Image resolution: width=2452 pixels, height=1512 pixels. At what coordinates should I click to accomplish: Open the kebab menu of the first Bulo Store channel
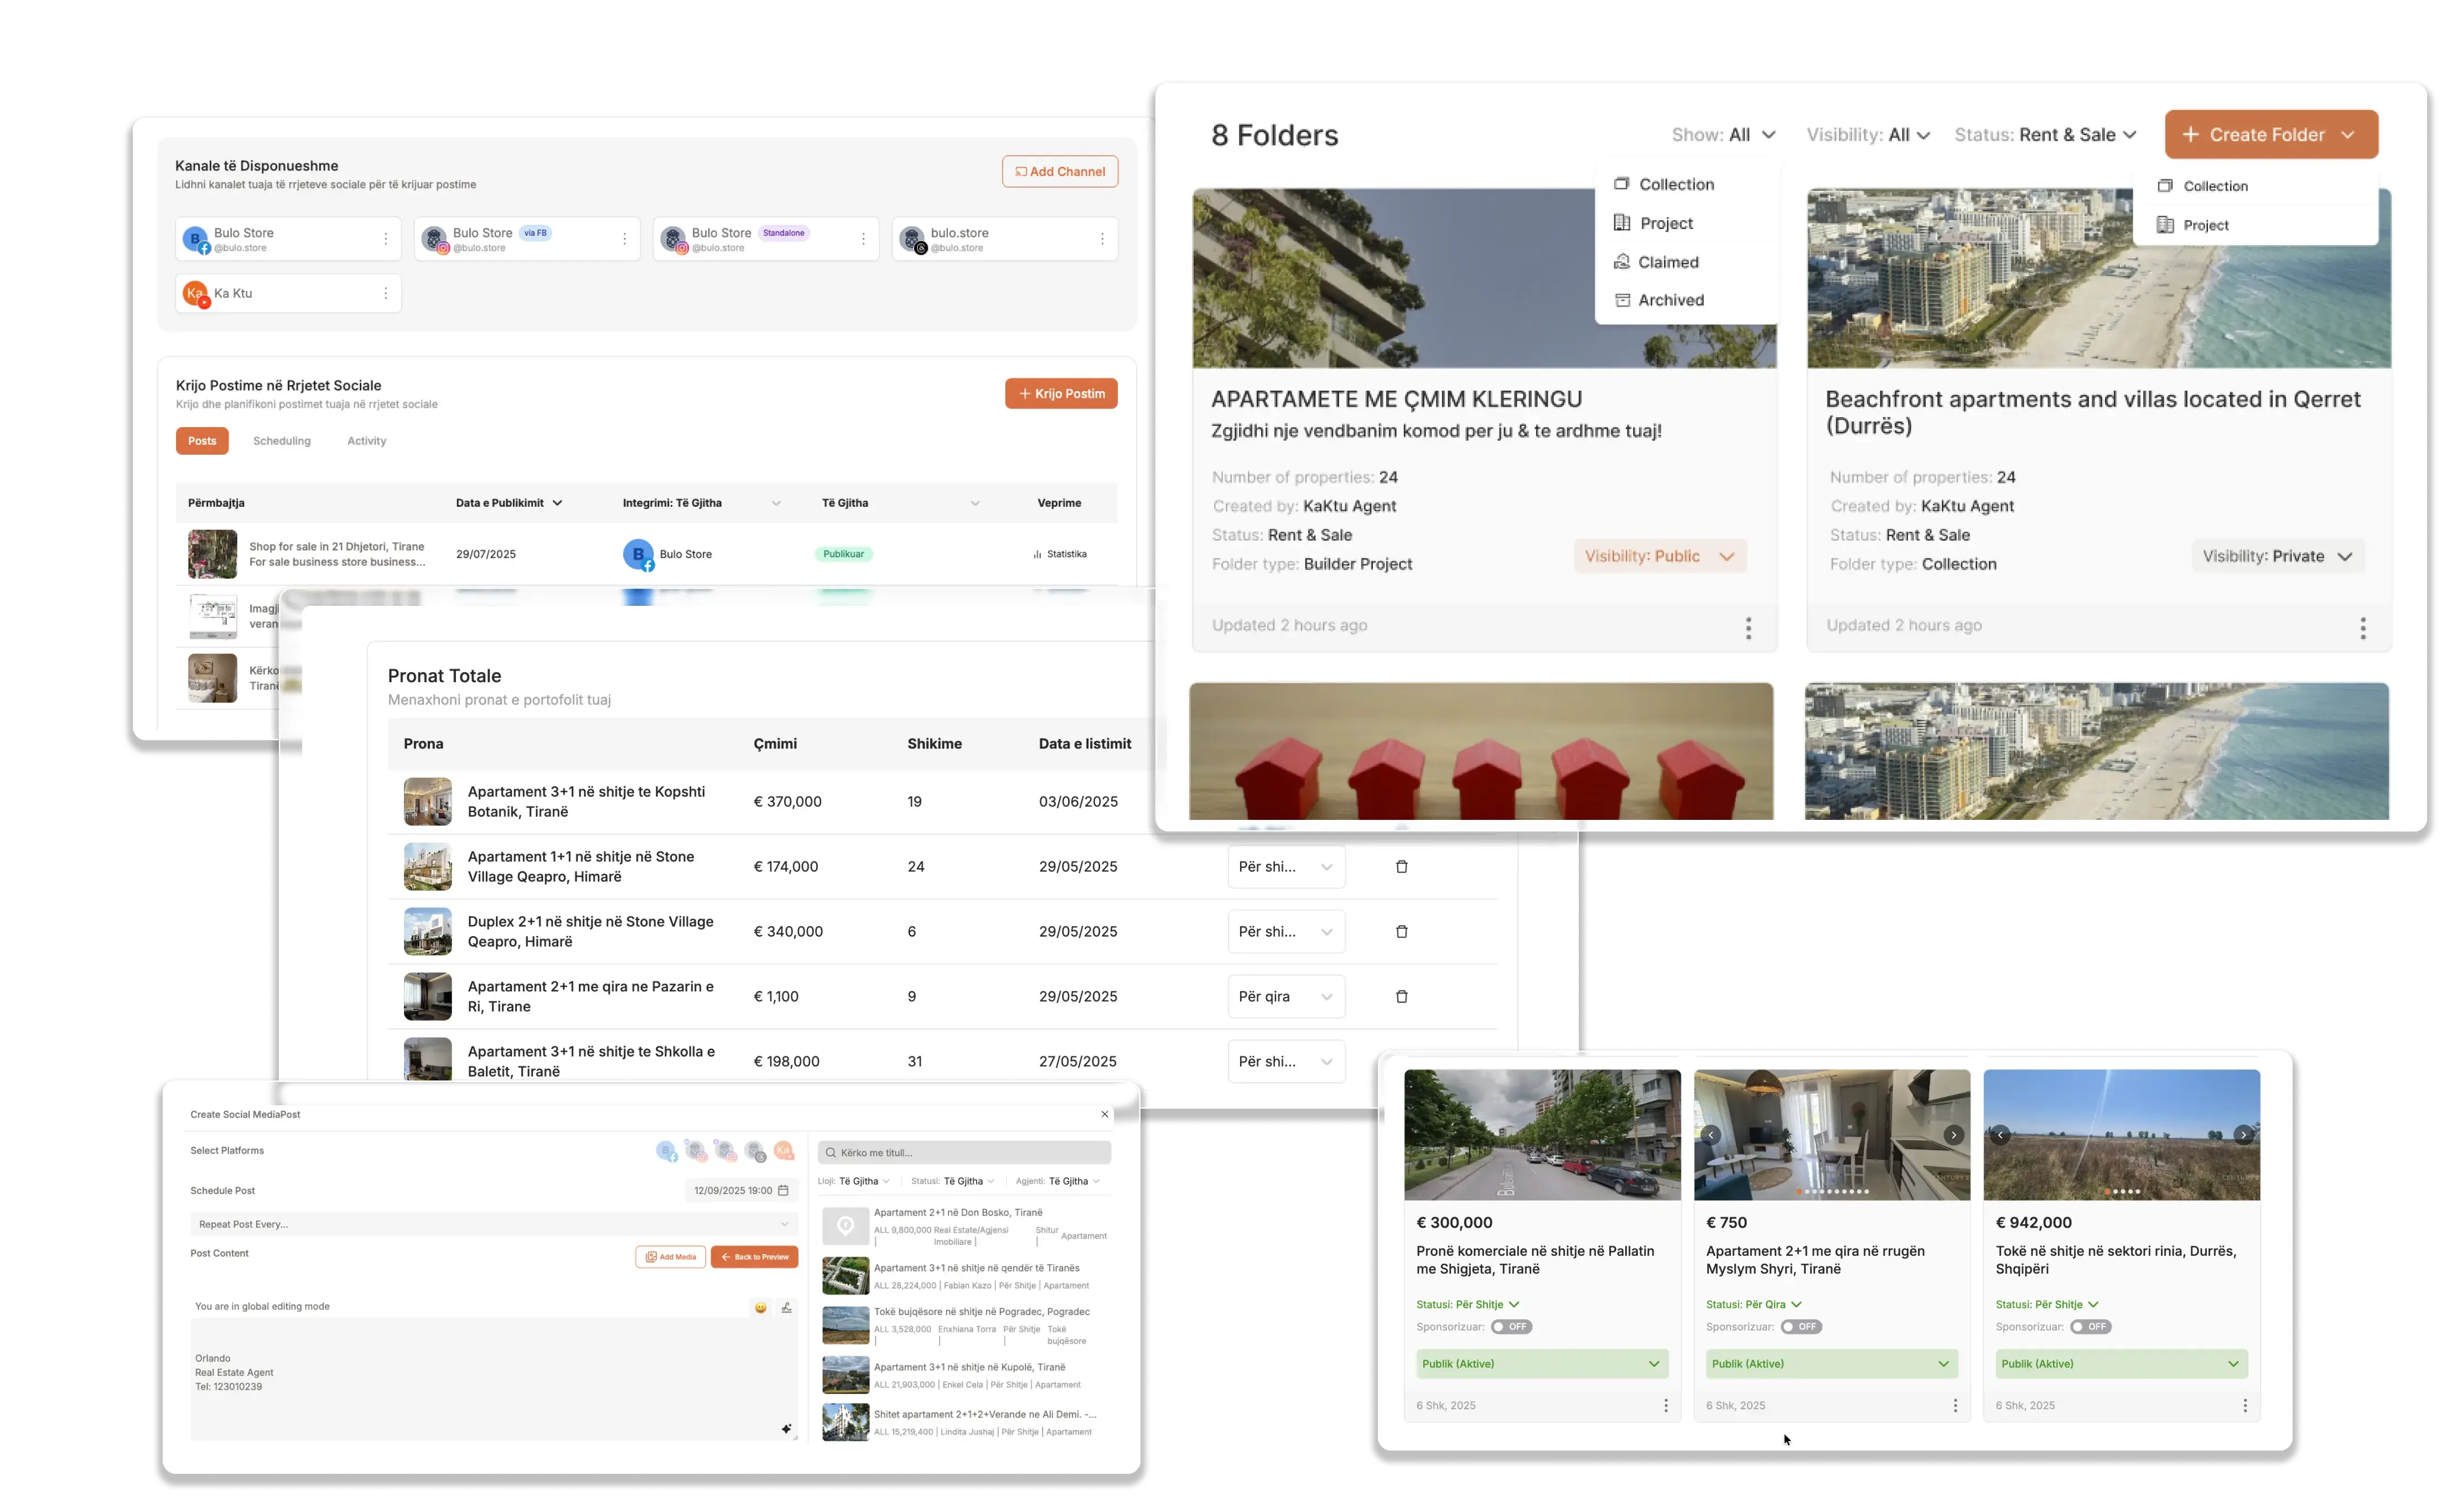[385, 239]
